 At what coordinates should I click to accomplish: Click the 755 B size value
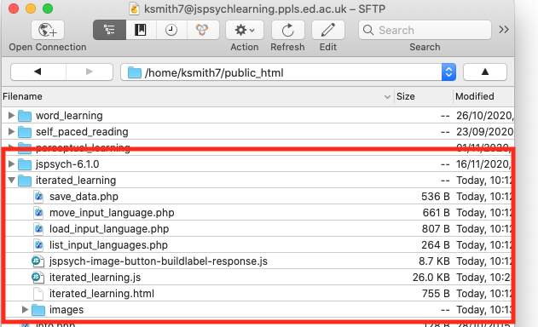436,294
